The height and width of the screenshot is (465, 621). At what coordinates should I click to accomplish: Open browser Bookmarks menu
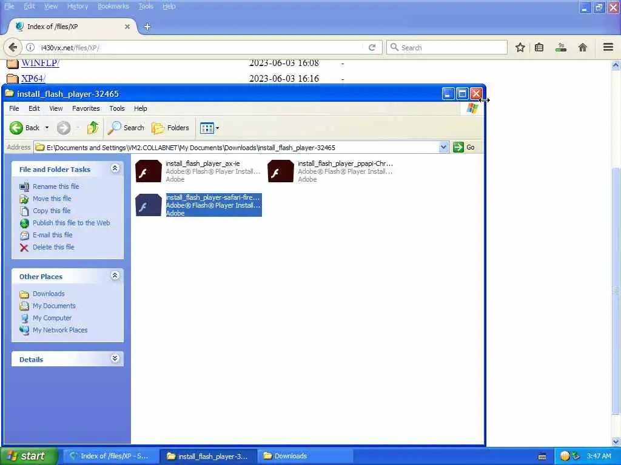point(113,6)
